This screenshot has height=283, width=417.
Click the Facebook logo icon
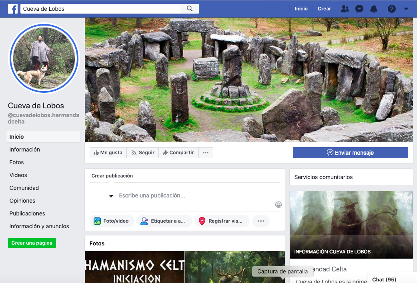tap(13, 9)
